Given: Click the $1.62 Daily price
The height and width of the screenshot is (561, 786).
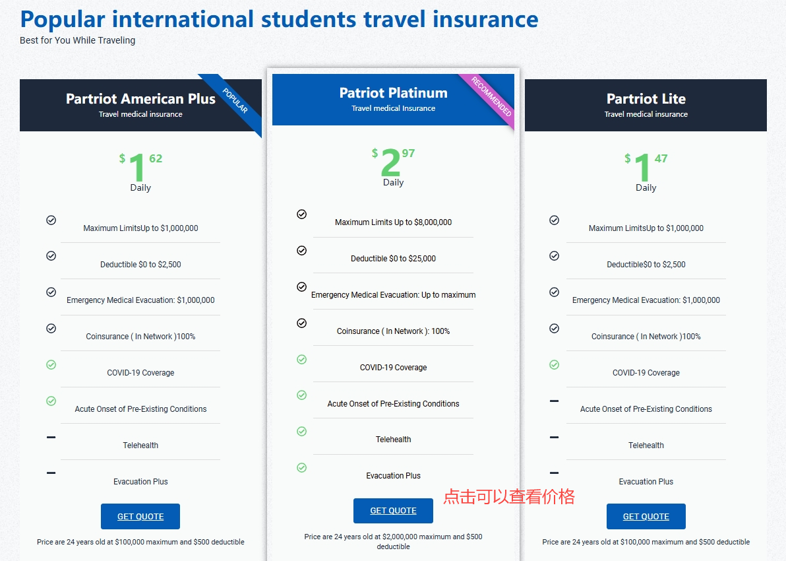Looking at the screenshot, I should [x=140, y=170].
